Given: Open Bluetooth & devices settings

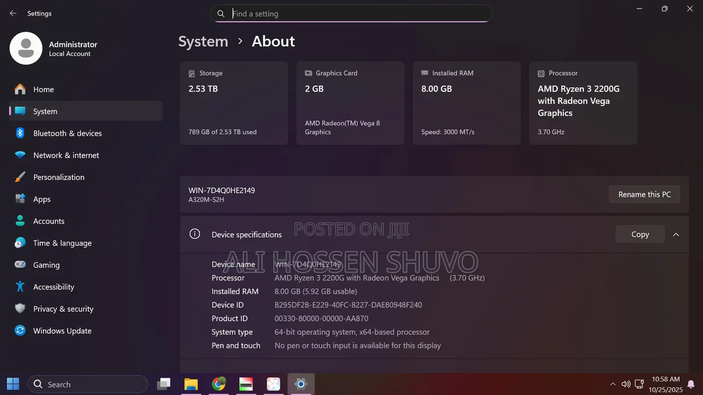Looking at the screenshot, I should click(x=67, y=133).
